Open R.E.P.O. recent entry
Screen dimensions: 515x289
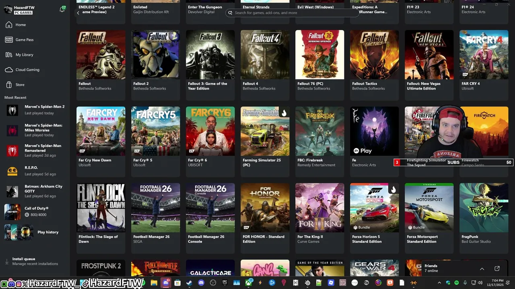(x=35, y=171)
